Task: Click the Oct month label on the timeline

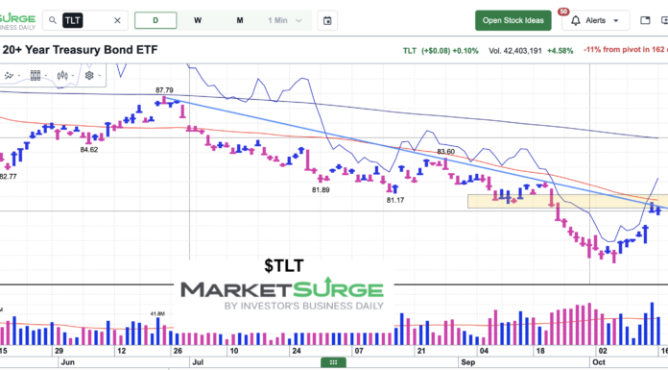Action: pyautogui.click(x=599, y=362)
